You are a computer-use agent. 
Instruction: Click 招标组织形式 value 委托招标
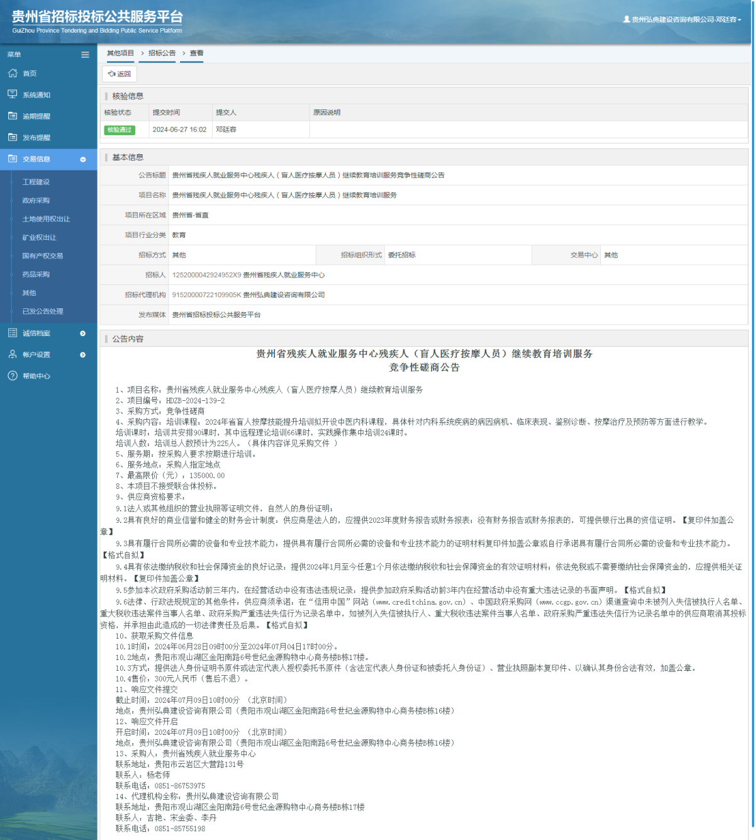pyautogui.click(x=401, y=255)
